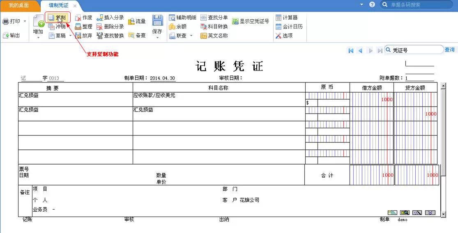This screenshot has height=233, width=458.
Task: Click the 增加 (Add) voucher icon
Action: tap(38, 21)
